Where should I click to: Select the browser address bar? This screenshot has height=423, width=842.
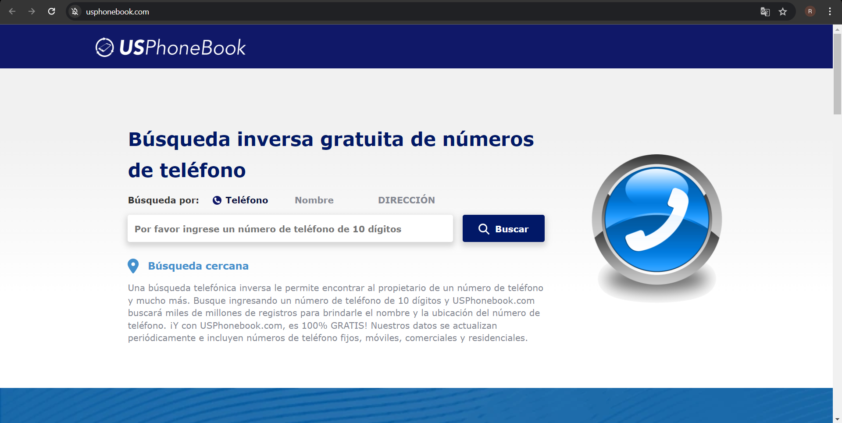tap(219, 12)
